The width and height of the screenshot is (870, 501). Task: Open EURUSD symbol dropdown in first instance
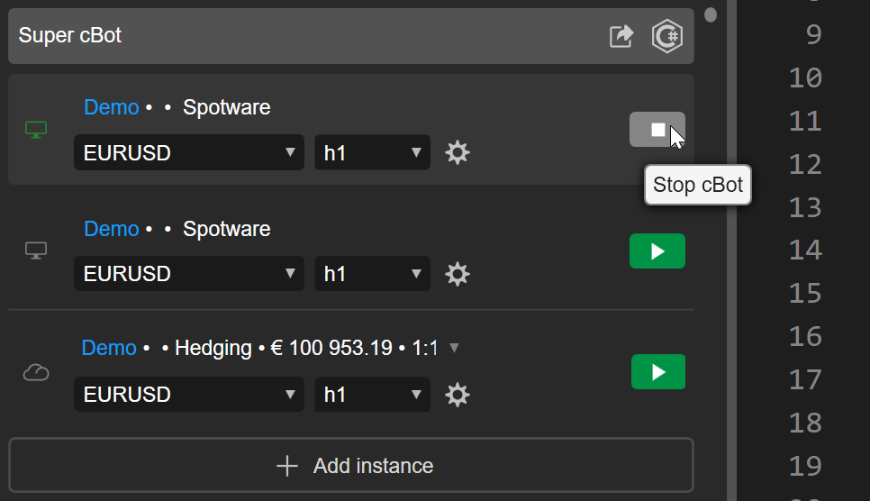click(x=189, y=152)
